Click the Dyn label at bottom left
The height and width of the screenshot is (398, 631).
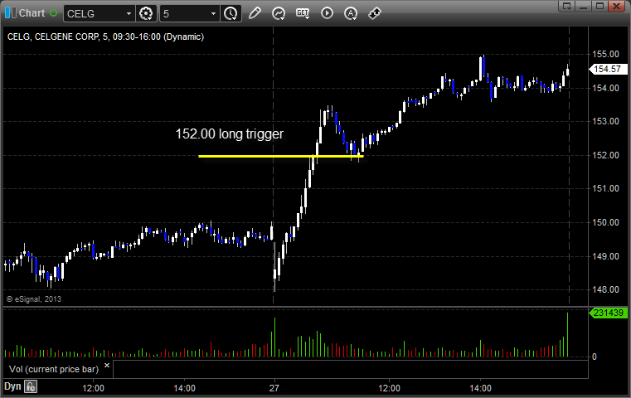pos(12,386)
